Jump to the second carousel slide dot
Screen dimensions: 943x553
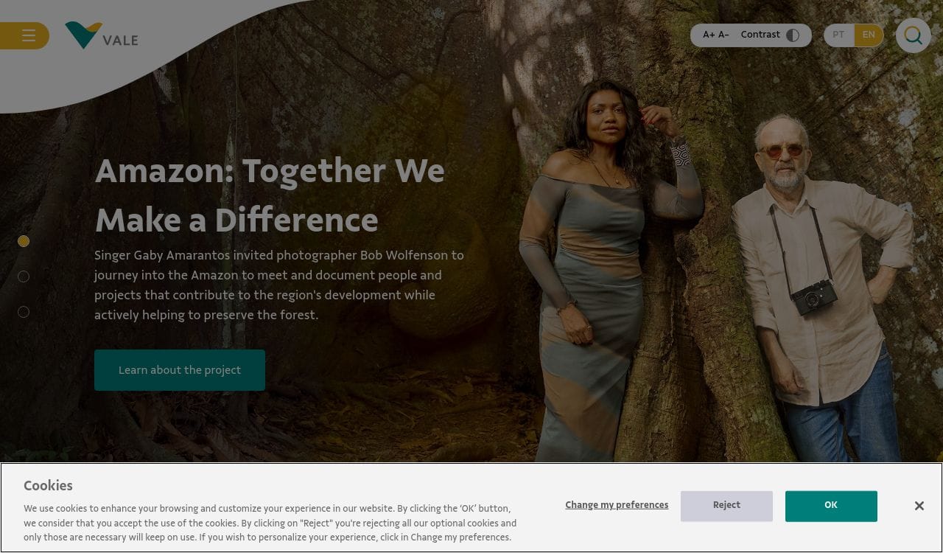tap(24, 276)
